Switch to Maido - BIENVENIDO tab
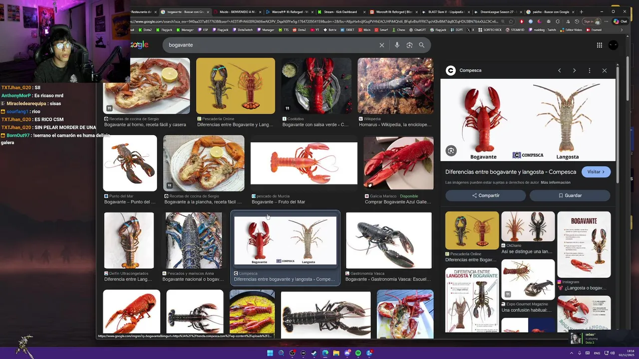This screenshot has height=359, width=639. point(237,11)
